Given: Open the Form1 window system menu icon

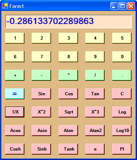Looking at the screenshot, I should pos(5,6).
